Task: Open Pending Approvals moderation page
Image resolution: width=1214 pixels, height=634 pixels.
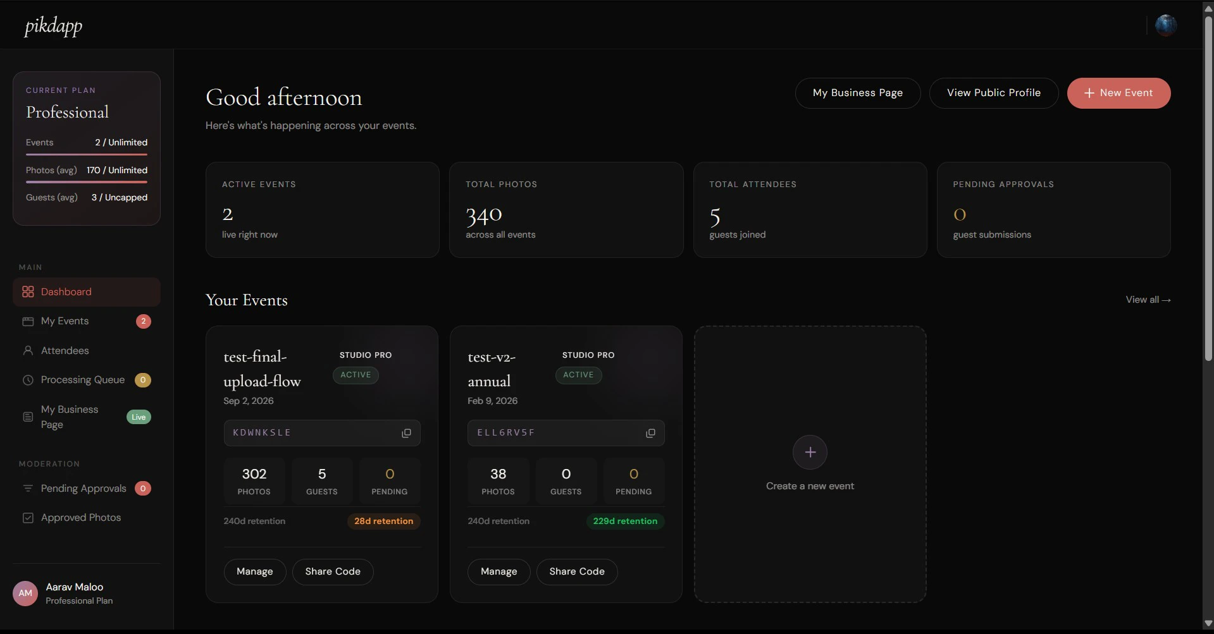Action: pos(87,488)
